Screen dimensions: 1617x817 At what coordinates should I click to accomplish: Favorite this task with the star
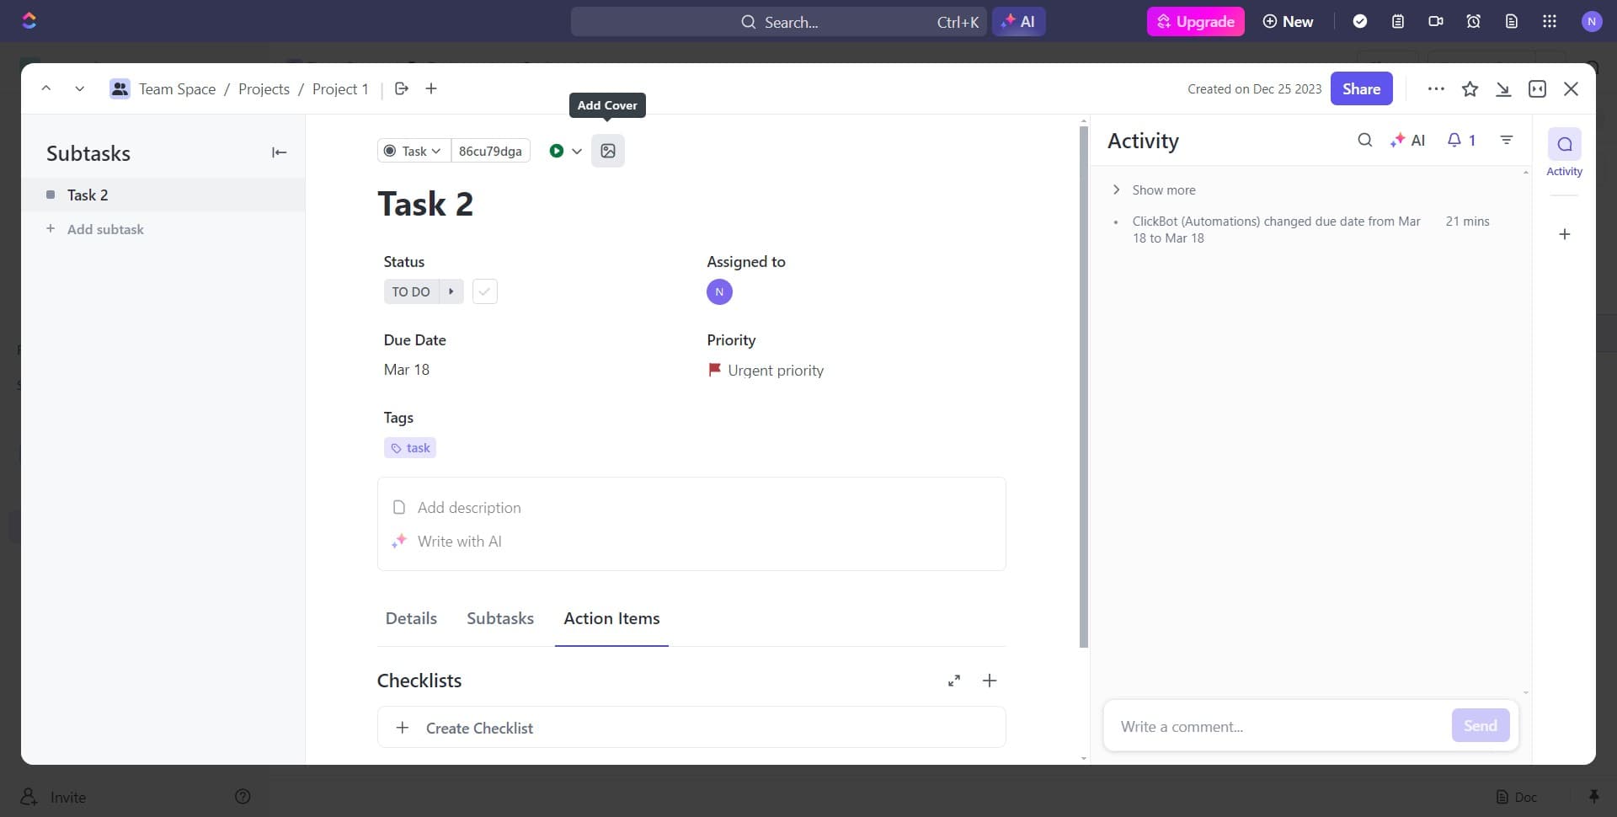click(1470, 88)
